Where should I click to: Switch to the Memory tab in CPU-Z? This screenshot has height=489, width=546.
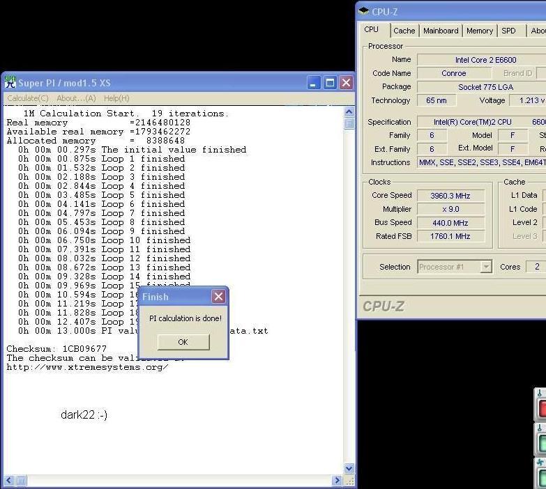point(480,31)
